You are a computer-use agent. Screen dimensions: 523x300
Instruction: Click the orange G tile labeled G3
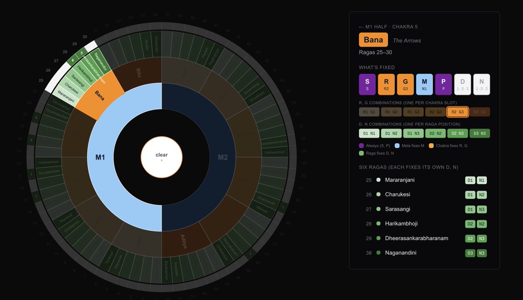(405, 84)
